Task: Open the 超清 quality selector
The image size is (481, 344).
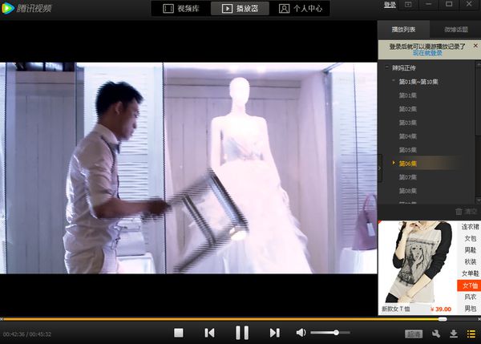Action: tap(414, 334)
